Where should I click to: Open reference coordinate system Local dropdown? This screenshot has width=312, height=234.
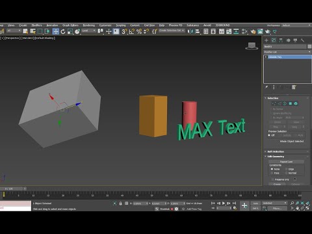coord(88,31)
